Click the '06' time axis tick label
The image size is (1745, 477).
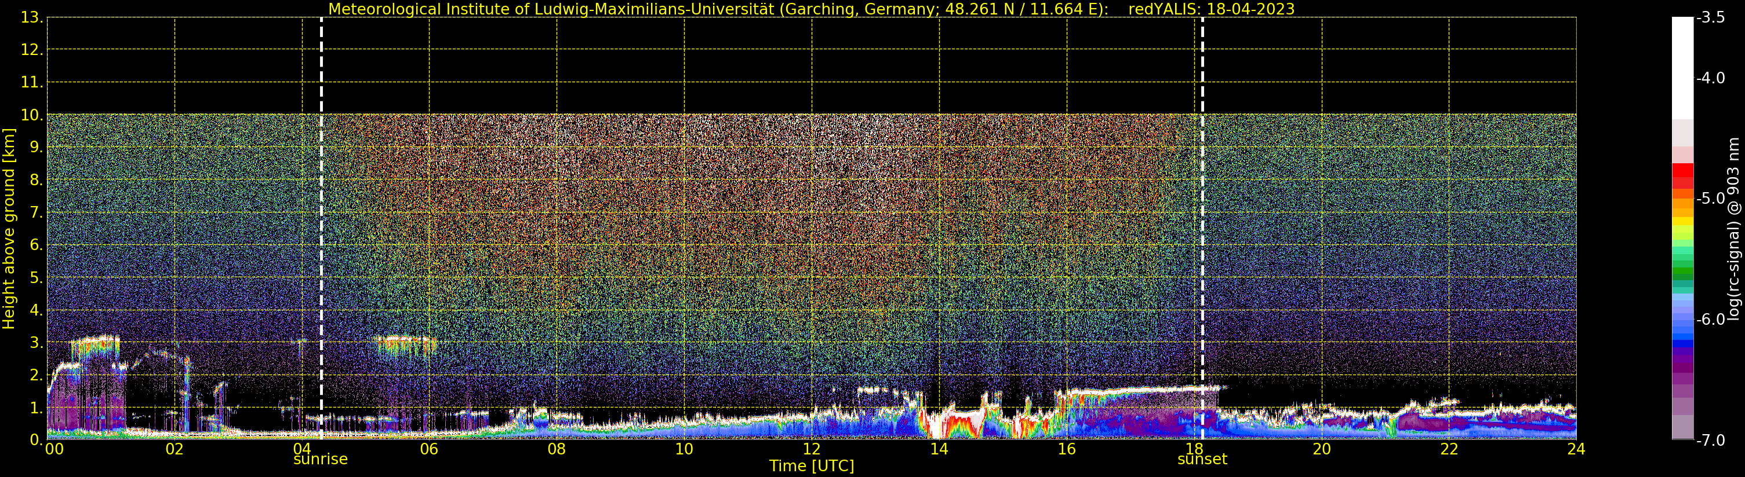click(430, 449)
